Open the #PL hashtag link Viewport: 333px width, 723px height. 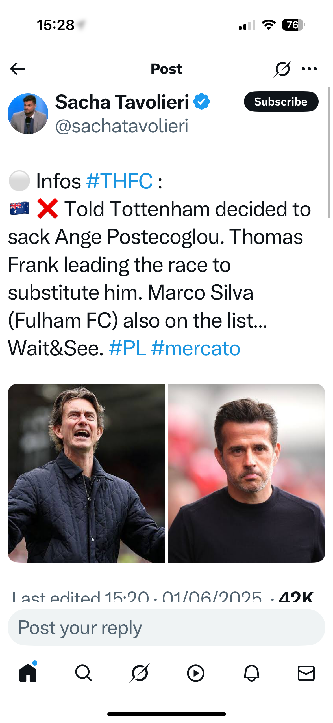[x=127, y=348]
